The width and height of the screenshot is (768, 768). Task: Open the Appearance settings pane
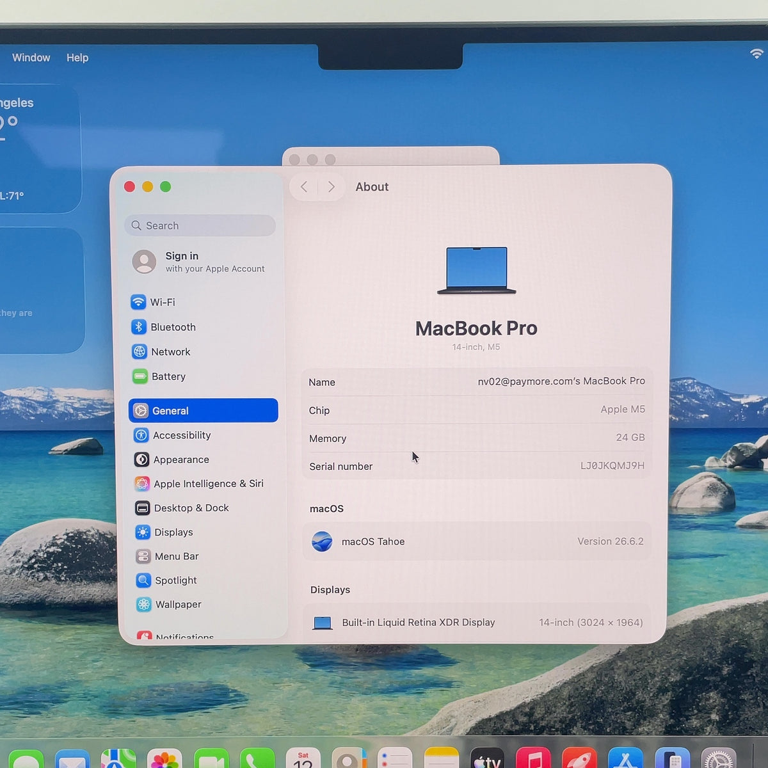point(204,460)
